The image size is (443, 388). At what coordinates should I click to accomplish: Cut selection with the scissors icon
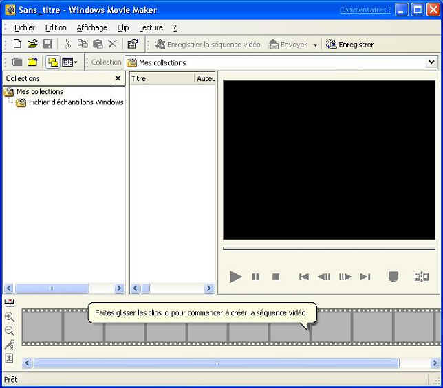pos(67,44)
